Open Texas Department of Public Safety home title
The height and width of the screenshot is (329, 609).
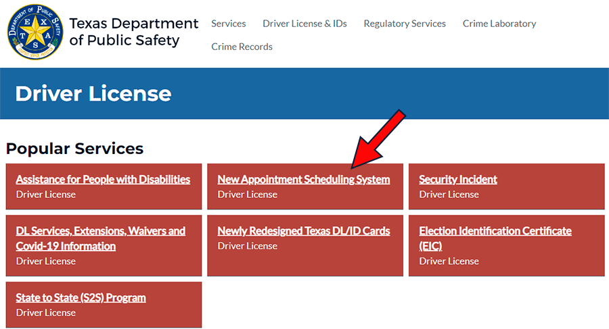(x=133, y=32)
